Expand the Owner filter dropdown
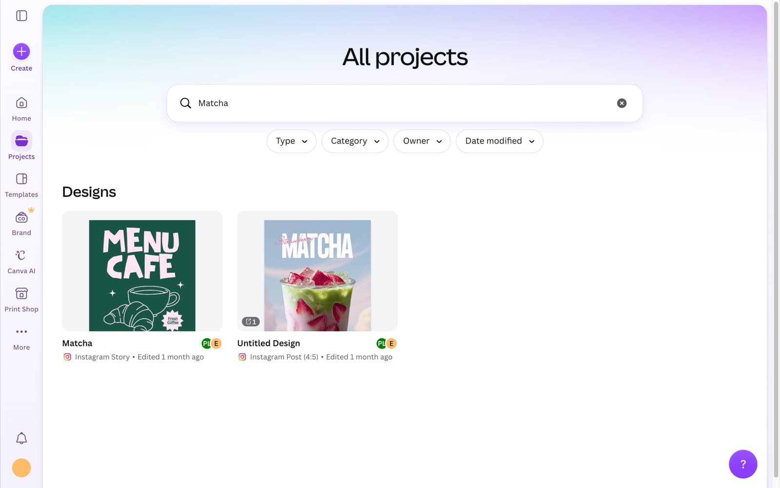780x488 pixels. [422, 141]
